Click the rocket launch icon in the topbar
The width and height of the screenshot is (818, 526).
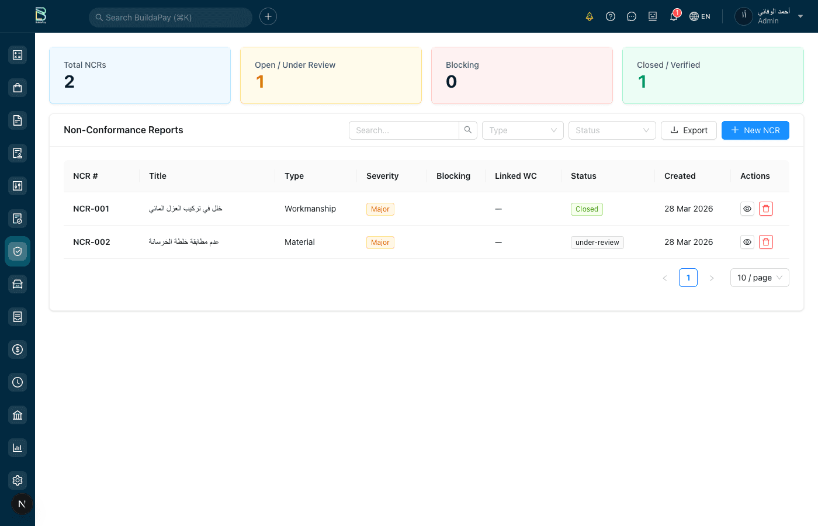[x=590, y=16]
